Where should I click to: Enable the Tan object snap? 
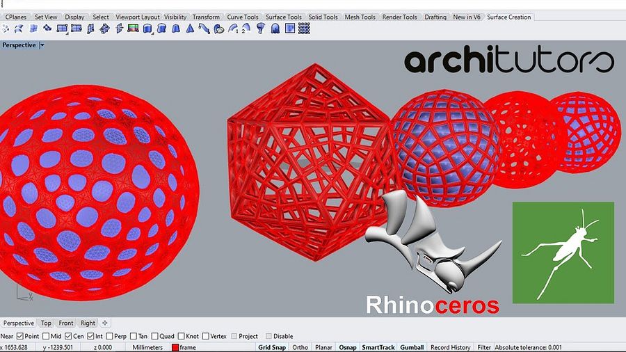point(134,336)
